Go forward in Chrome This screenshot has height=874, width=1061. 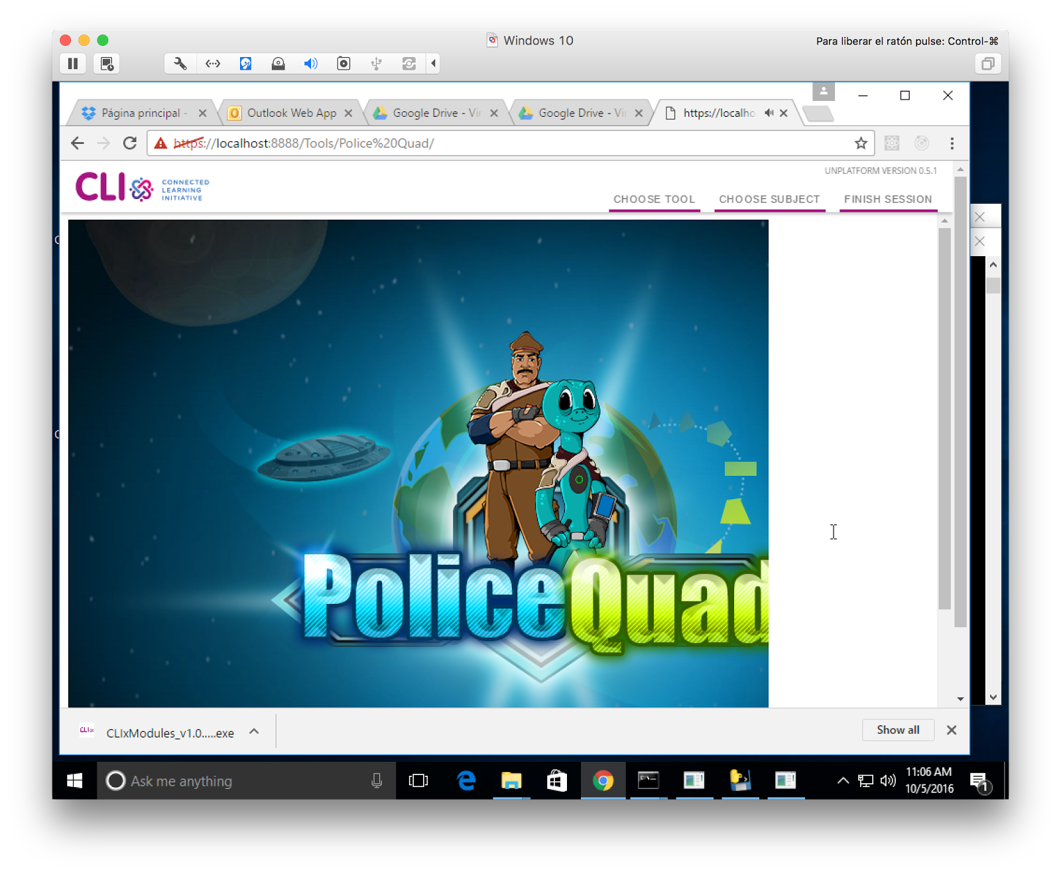point(103,143)
